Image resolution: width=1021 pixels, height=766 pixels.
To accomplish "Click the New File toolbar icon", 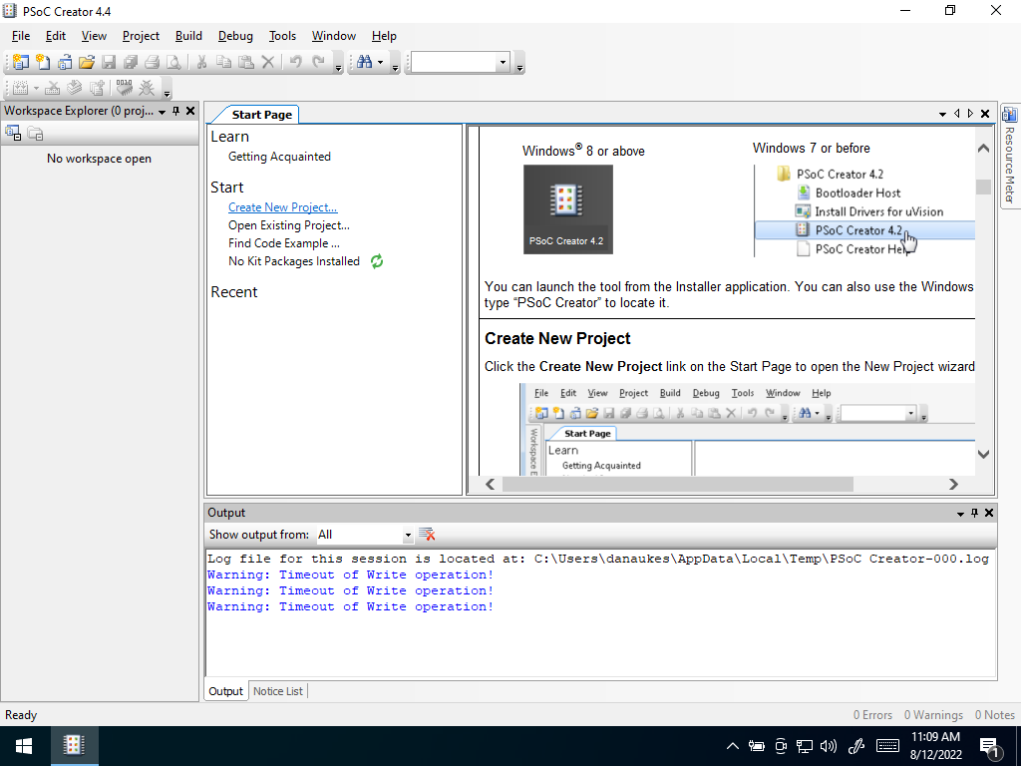I will point(43,62).
